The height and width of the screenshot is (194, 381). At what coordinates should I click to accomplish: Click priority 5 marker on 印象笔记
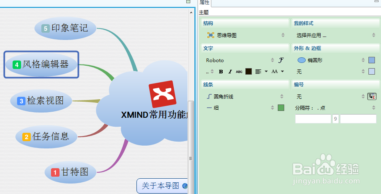point(45,29)
